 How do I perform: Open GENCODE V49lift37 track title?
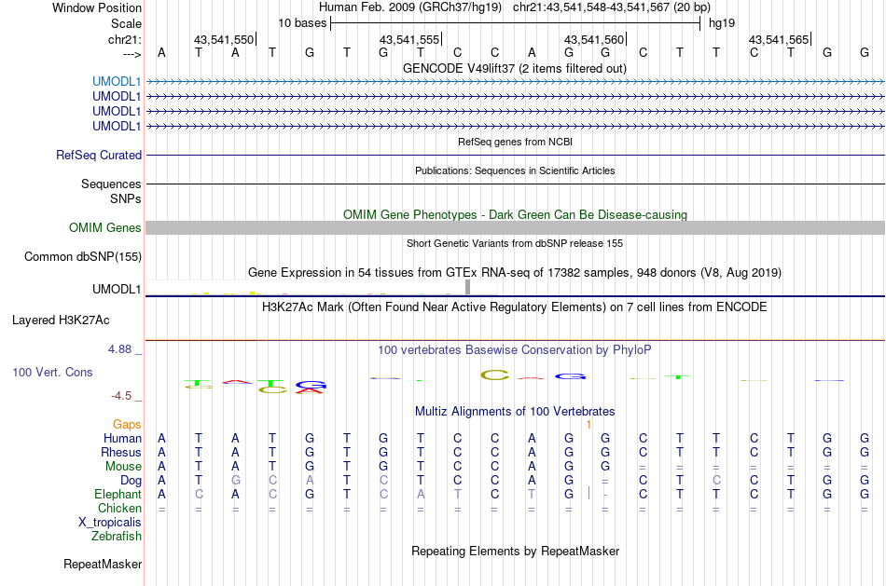click(x=514, y=68)
